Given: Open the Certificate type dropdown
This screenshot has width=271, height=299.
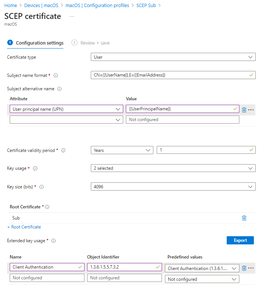Looking at the screenshot, I should click(x=173, y=57).
